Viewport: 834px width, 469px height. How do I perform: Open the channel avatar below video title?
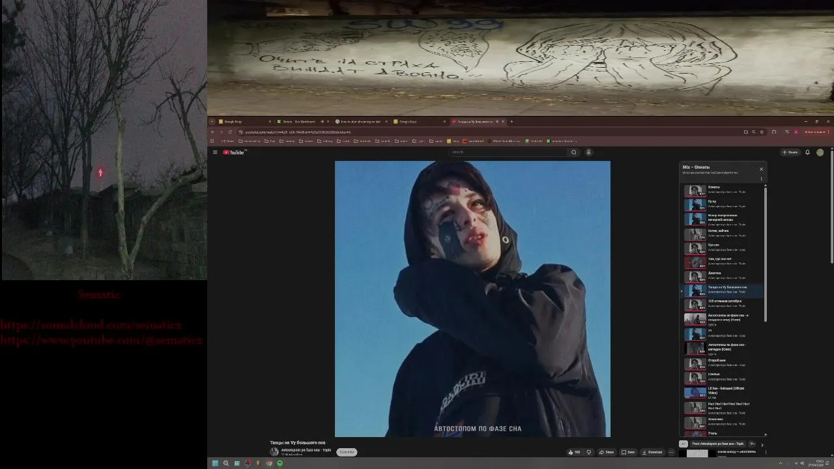pyautogui.click(x=274, y=452)
